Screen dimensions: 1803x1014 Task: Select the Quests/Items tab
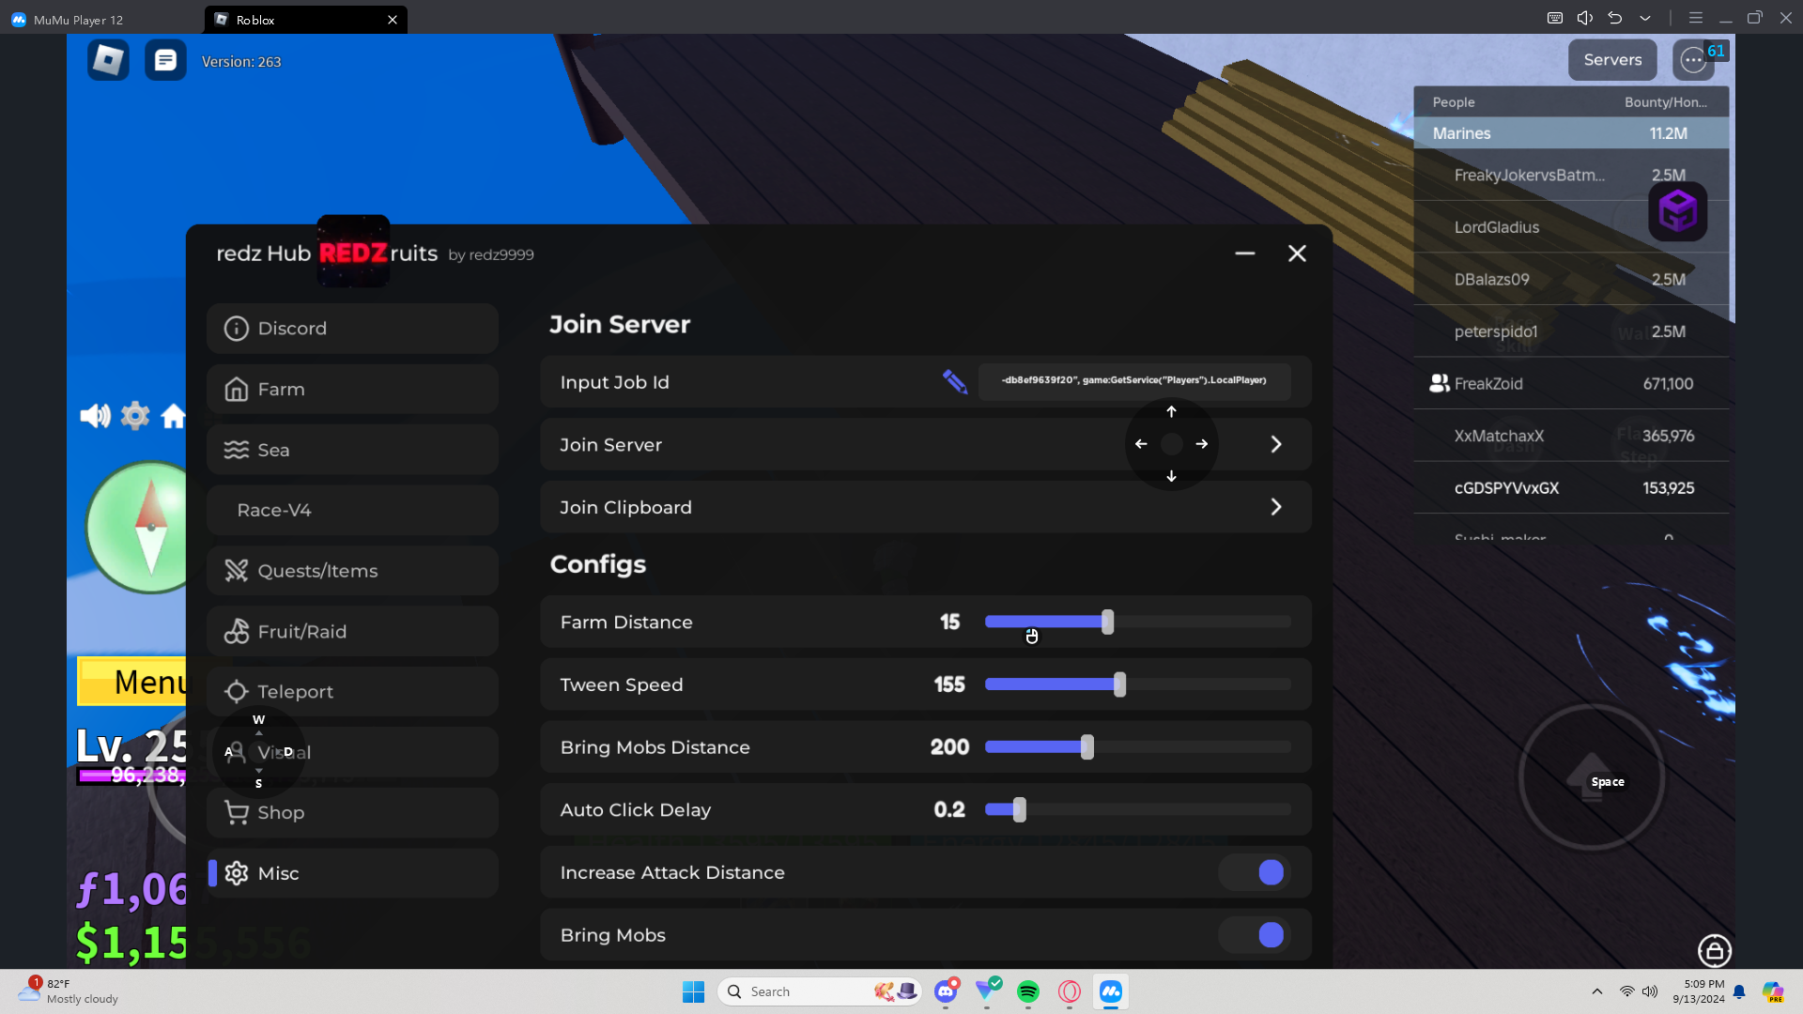[352, 571]
